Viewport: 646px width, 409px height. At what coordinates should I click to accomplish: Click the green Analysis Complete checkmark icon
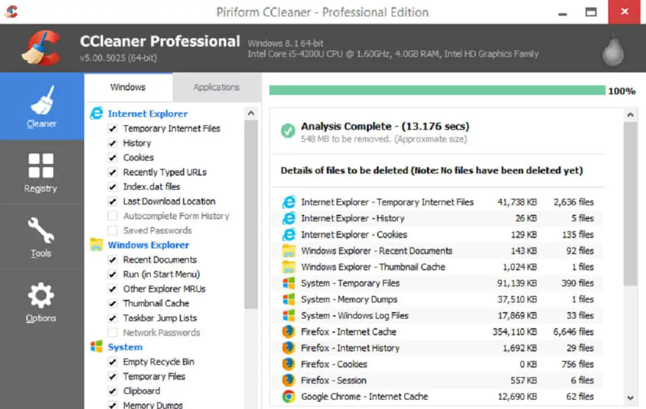[288, 131]
